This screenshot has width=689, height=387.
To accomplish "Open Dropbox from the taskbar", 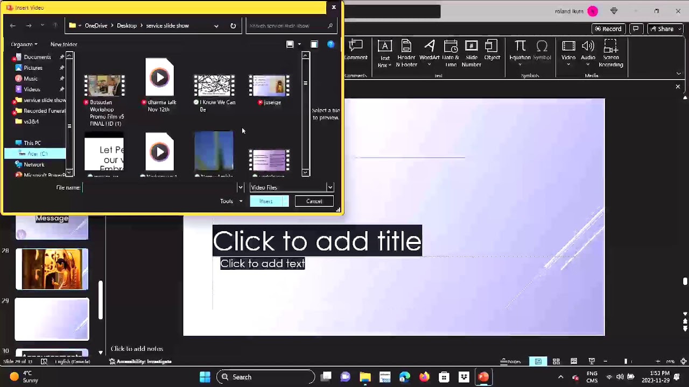I will pos(463,377).
